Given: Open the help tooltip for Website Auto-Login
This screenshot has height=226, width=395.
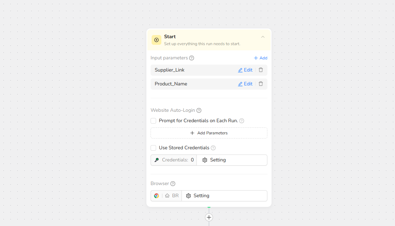Looking at the screenshot, I should 199,110.
